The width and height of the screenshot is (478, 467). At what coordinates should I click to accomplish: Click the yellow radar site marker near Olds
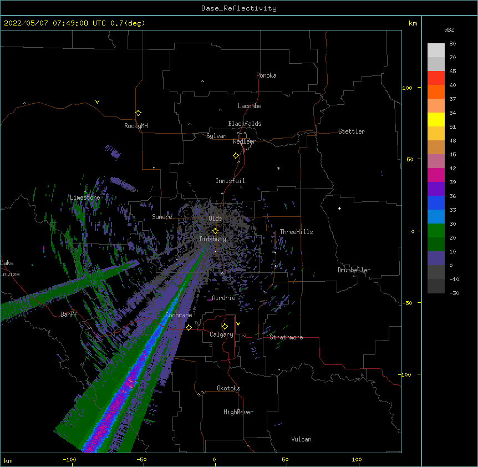(x=215, y=231)
